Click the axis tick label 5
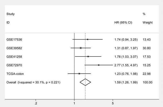Image resolution: width=163 pixels, height=107 pixels. click(113, 103)
